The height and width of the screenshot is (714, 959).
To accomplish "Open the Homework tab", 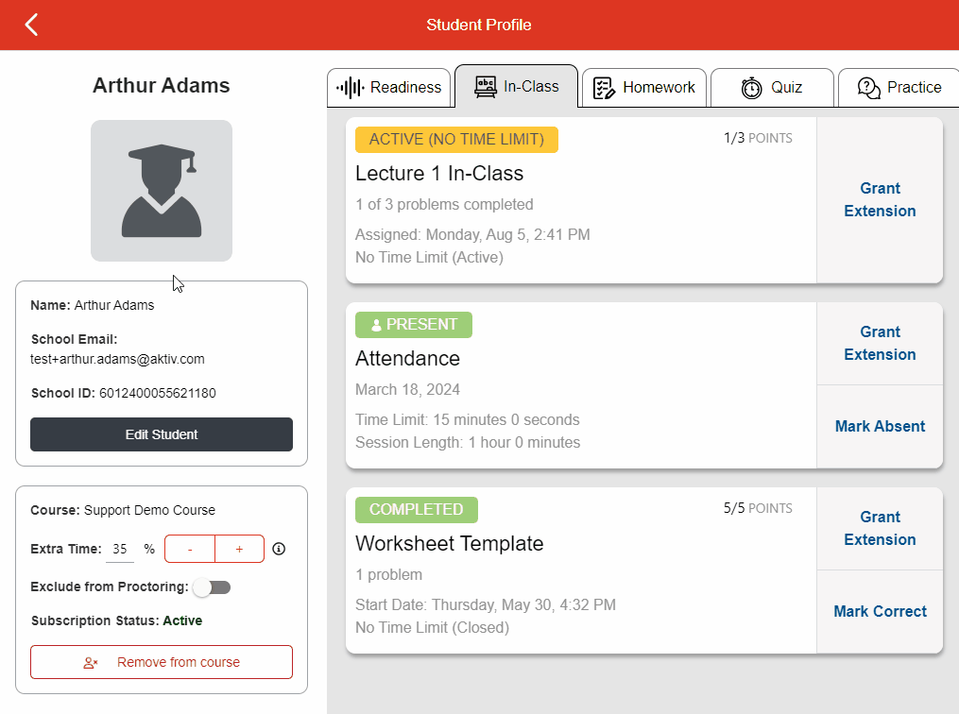I will coord(644,88).
